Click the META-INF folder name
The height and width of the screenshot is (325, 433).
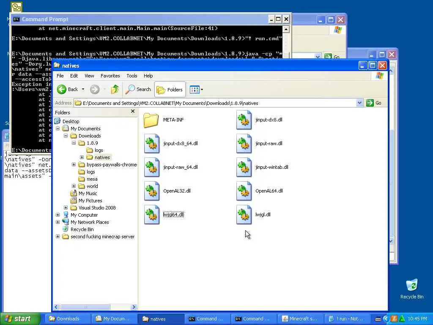coord(173,120)
